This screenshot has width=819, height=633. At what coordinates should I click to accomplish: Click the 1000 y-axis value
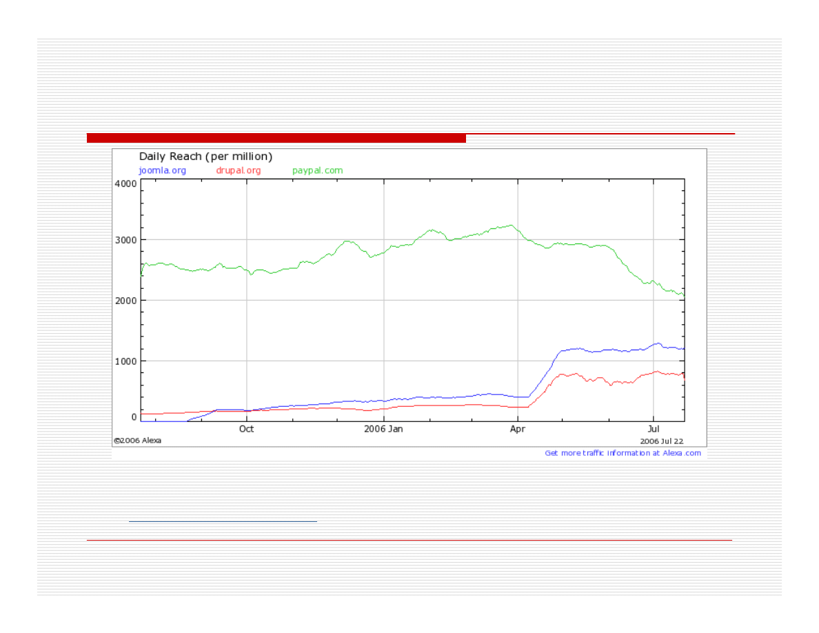(125, 361)
